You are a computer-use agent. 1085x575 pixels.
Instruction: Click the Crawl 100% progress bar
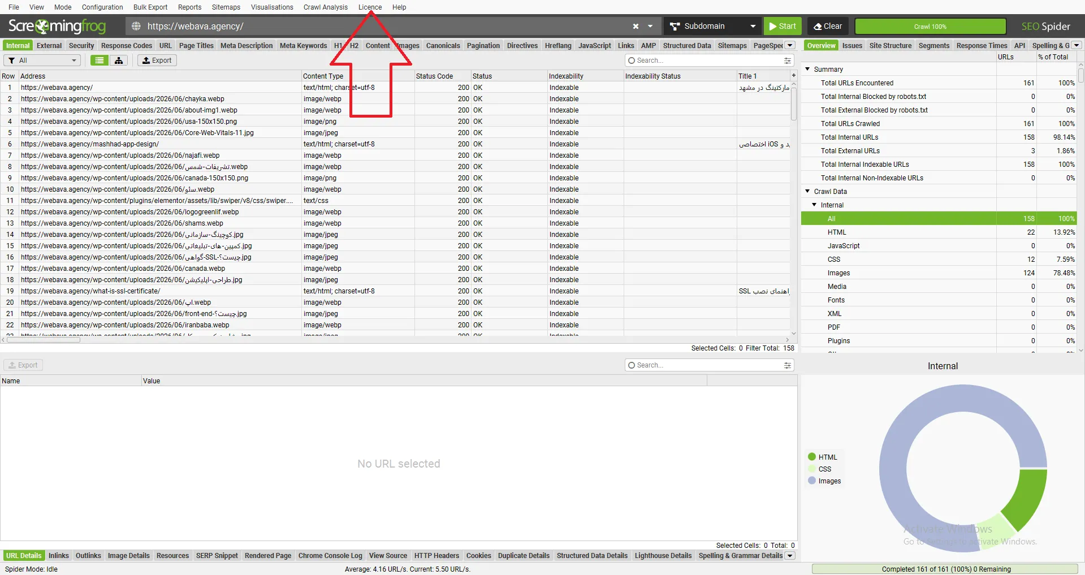pos(930,26)
